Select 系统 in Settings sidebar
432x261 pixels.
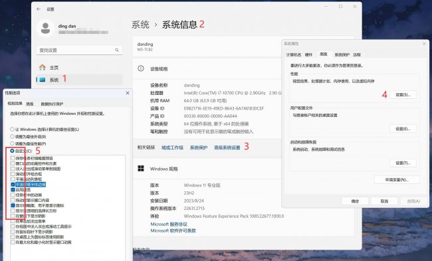pos(79,80)
